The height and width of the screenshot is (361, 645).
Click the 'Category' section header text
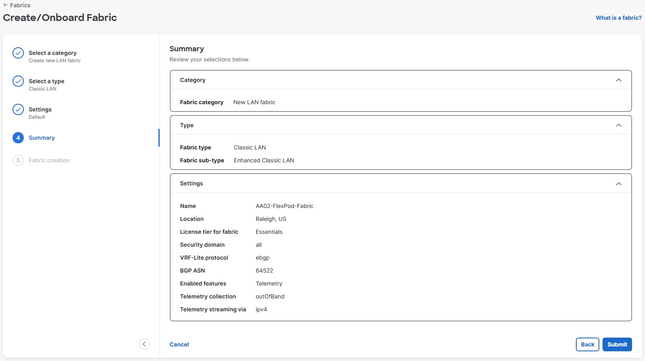[193, 80]
